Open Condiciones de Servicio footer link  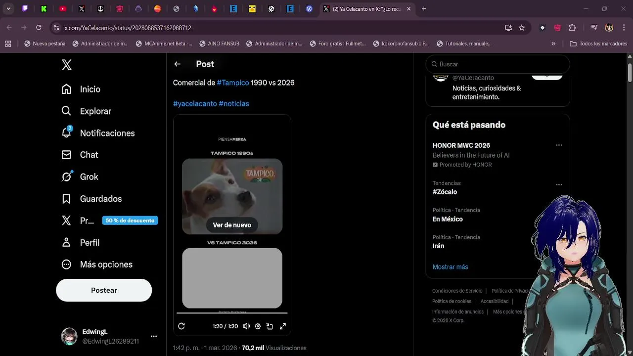click(x=457, y=291)
